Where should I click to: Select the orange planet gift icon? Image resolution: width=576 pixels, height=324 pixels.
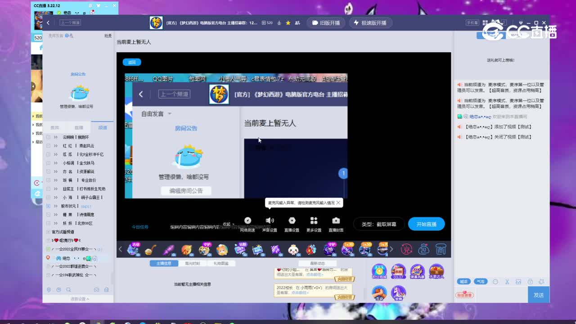tap(186, 249)
